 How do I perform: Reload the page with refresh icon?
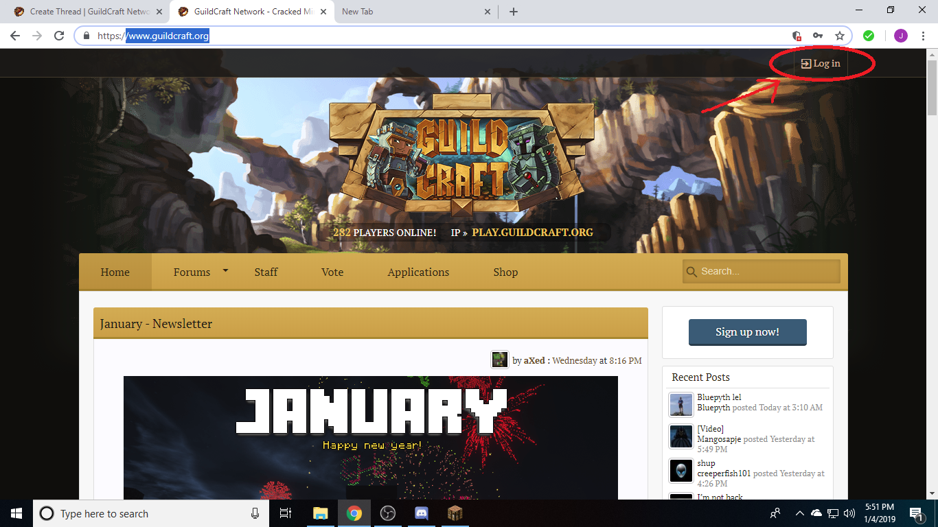pyautogui.click(x=59, y=36)
